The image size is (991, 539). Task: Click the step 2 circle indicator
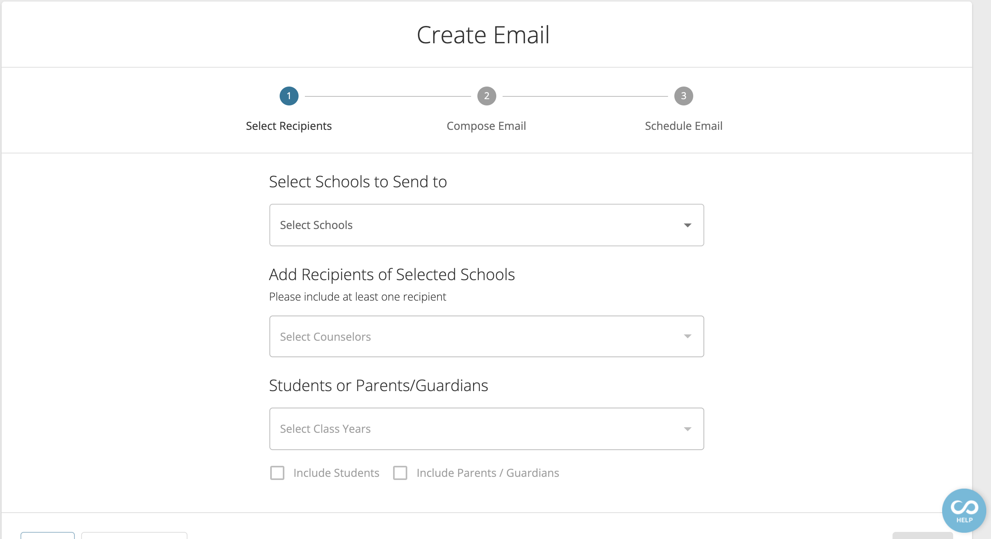487,96
